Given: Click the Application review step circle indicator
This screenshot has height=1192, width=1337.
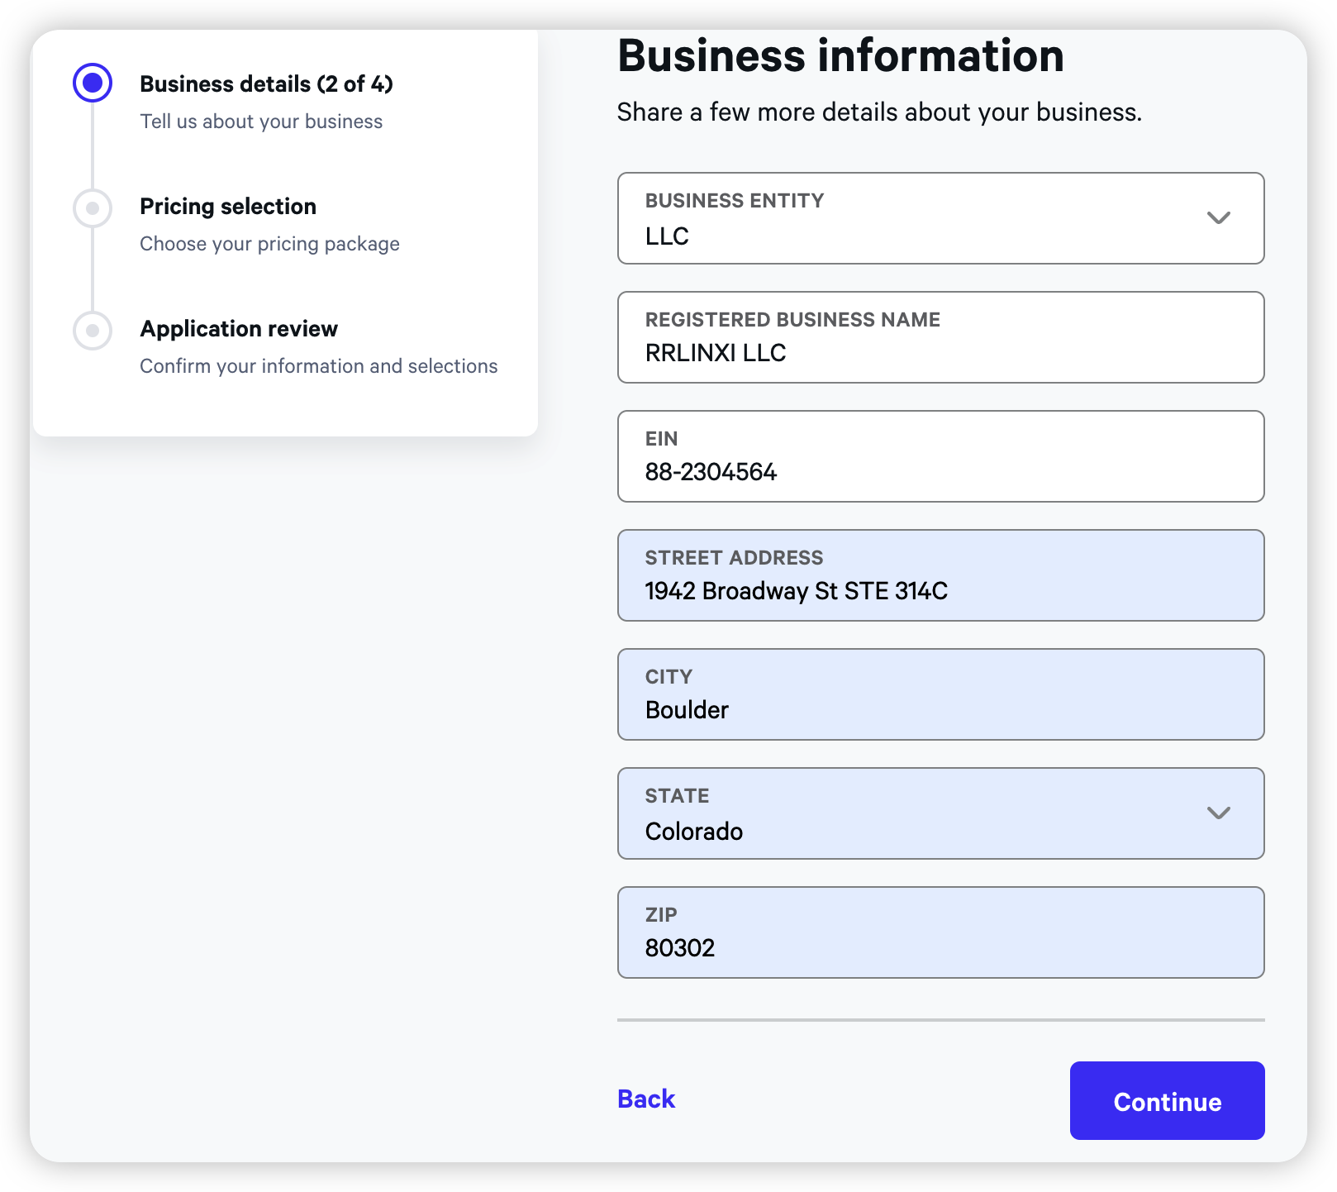Looking at the screenshot, I should click(93, 331).
